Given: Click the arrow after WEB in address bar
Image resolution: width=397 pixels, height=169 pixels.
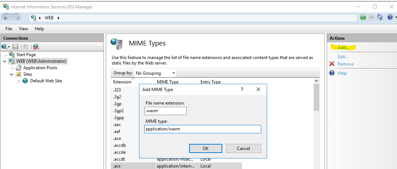Looking at the screenshot, I should pyautogui.click(x=59, y=18).
